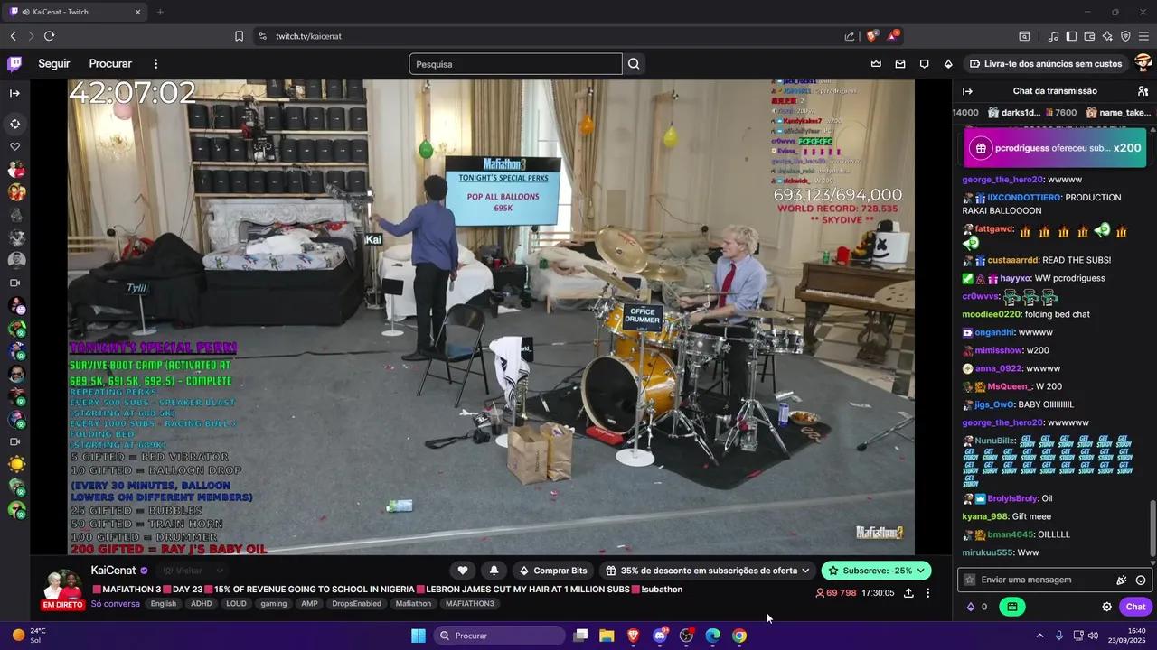
Task: Click the Comprar Bits button
Action: 552,571
